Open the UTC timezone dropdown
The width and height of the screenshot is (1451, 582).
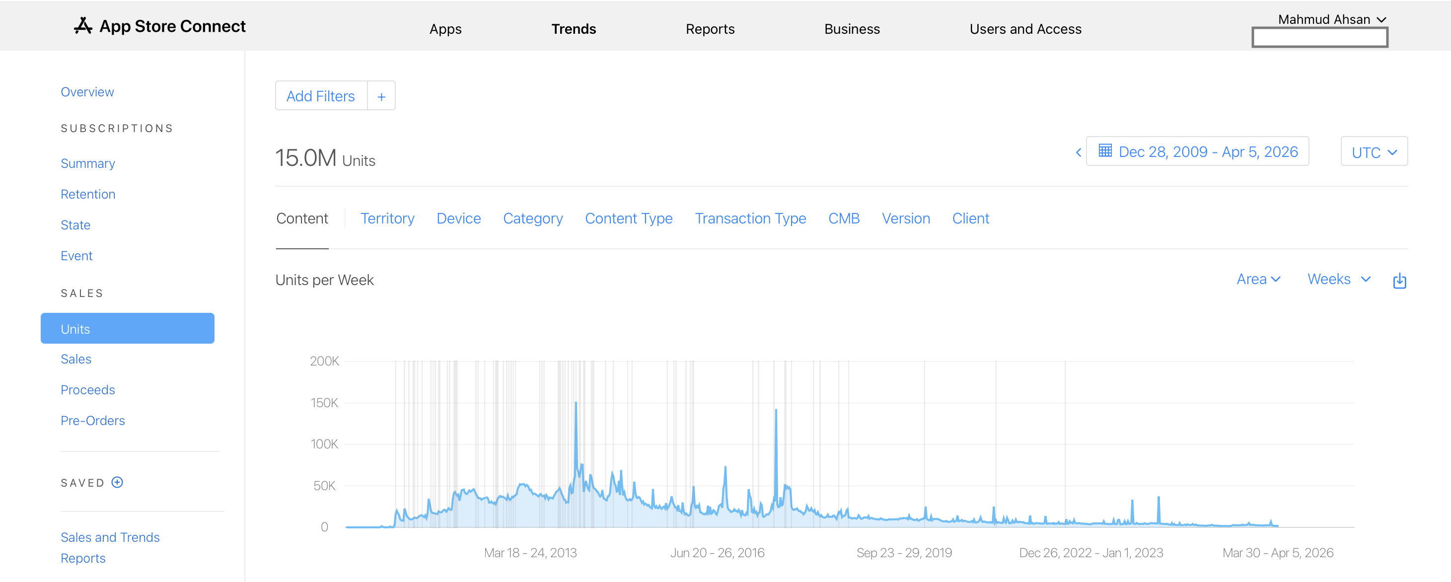pos(1374,151)
